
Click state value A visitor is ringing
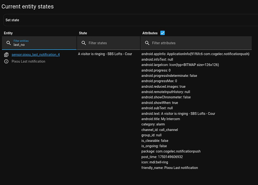pyautogui.click(x=105, y=54)
